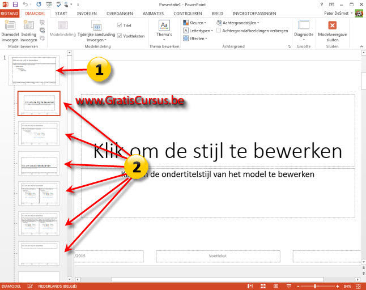
Task: Click the Effecten icon
Action: [x=186, y=39]
